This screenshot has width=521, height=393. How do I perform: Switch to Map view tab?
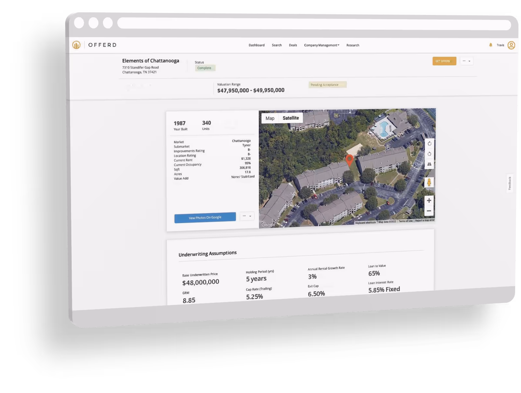coord(270,118)
